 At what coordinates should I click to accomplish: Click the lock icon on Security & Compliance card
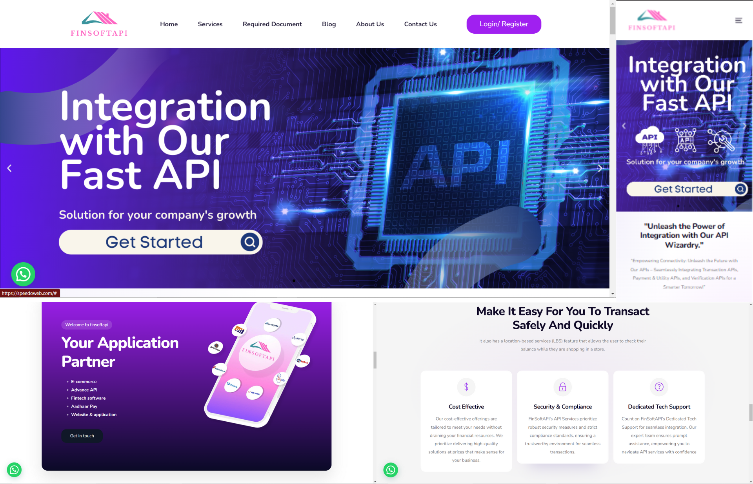pos(562,387)
